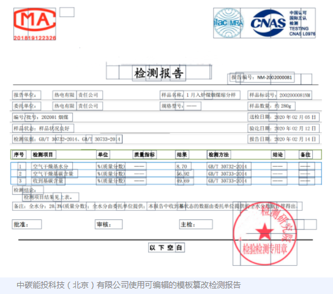Viewport: 333px width, 294px height.
Task: Click the 编号/批号 202001 烟煤 field
Action: pos(42,117)
